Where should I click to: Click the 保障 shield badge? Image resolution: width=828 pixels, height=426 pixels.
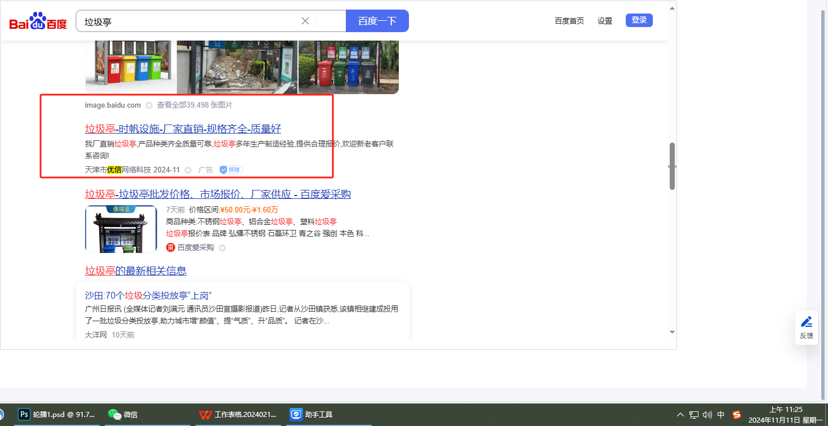[x=231, y=170]
